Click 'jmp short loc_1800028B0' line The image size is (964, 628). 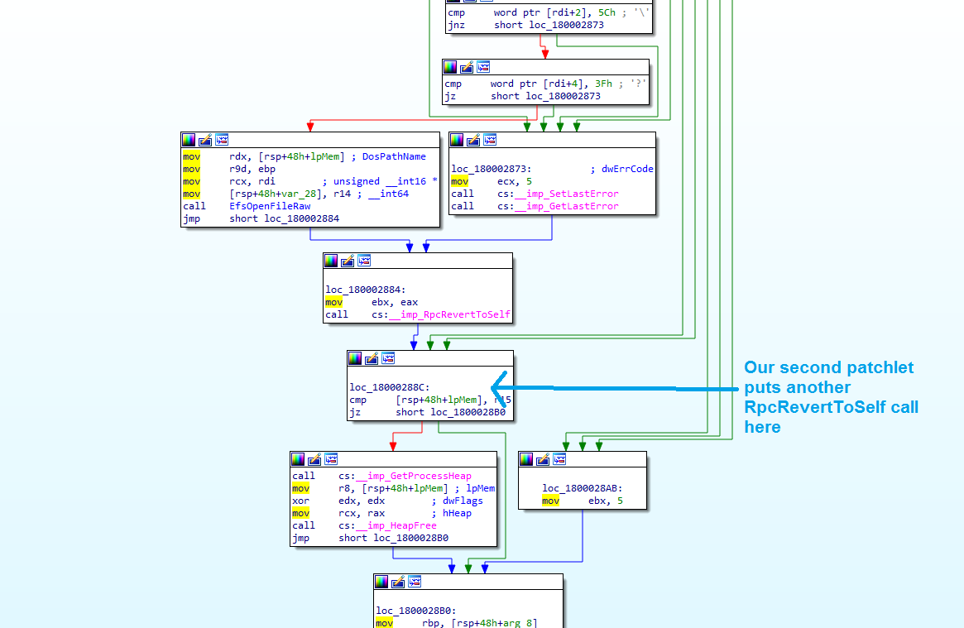370,538
